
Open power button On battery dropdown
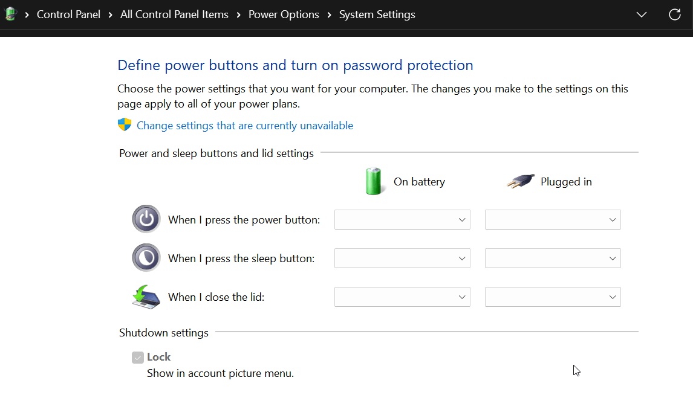(402, 220)
